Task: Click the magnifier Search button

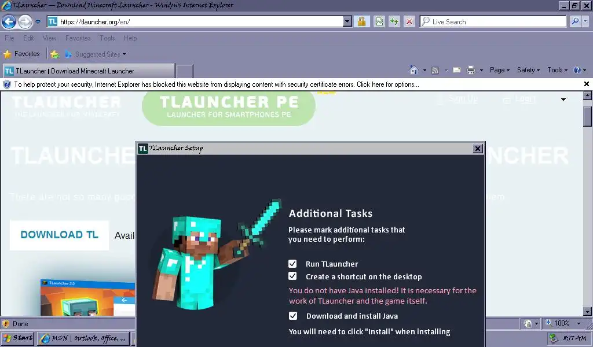Action: click(575, 21)
